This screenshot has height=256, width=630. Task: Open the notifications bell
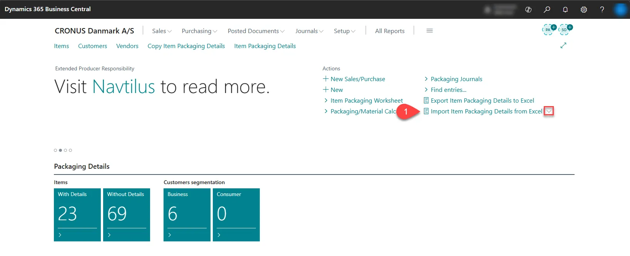coord(565,10)
